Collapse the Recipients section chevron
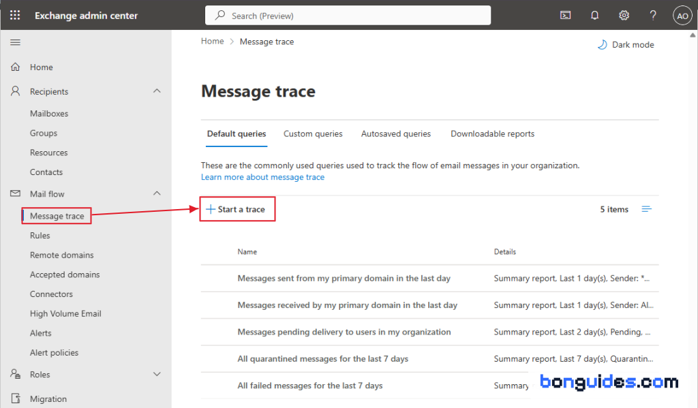 pos(157,91)
